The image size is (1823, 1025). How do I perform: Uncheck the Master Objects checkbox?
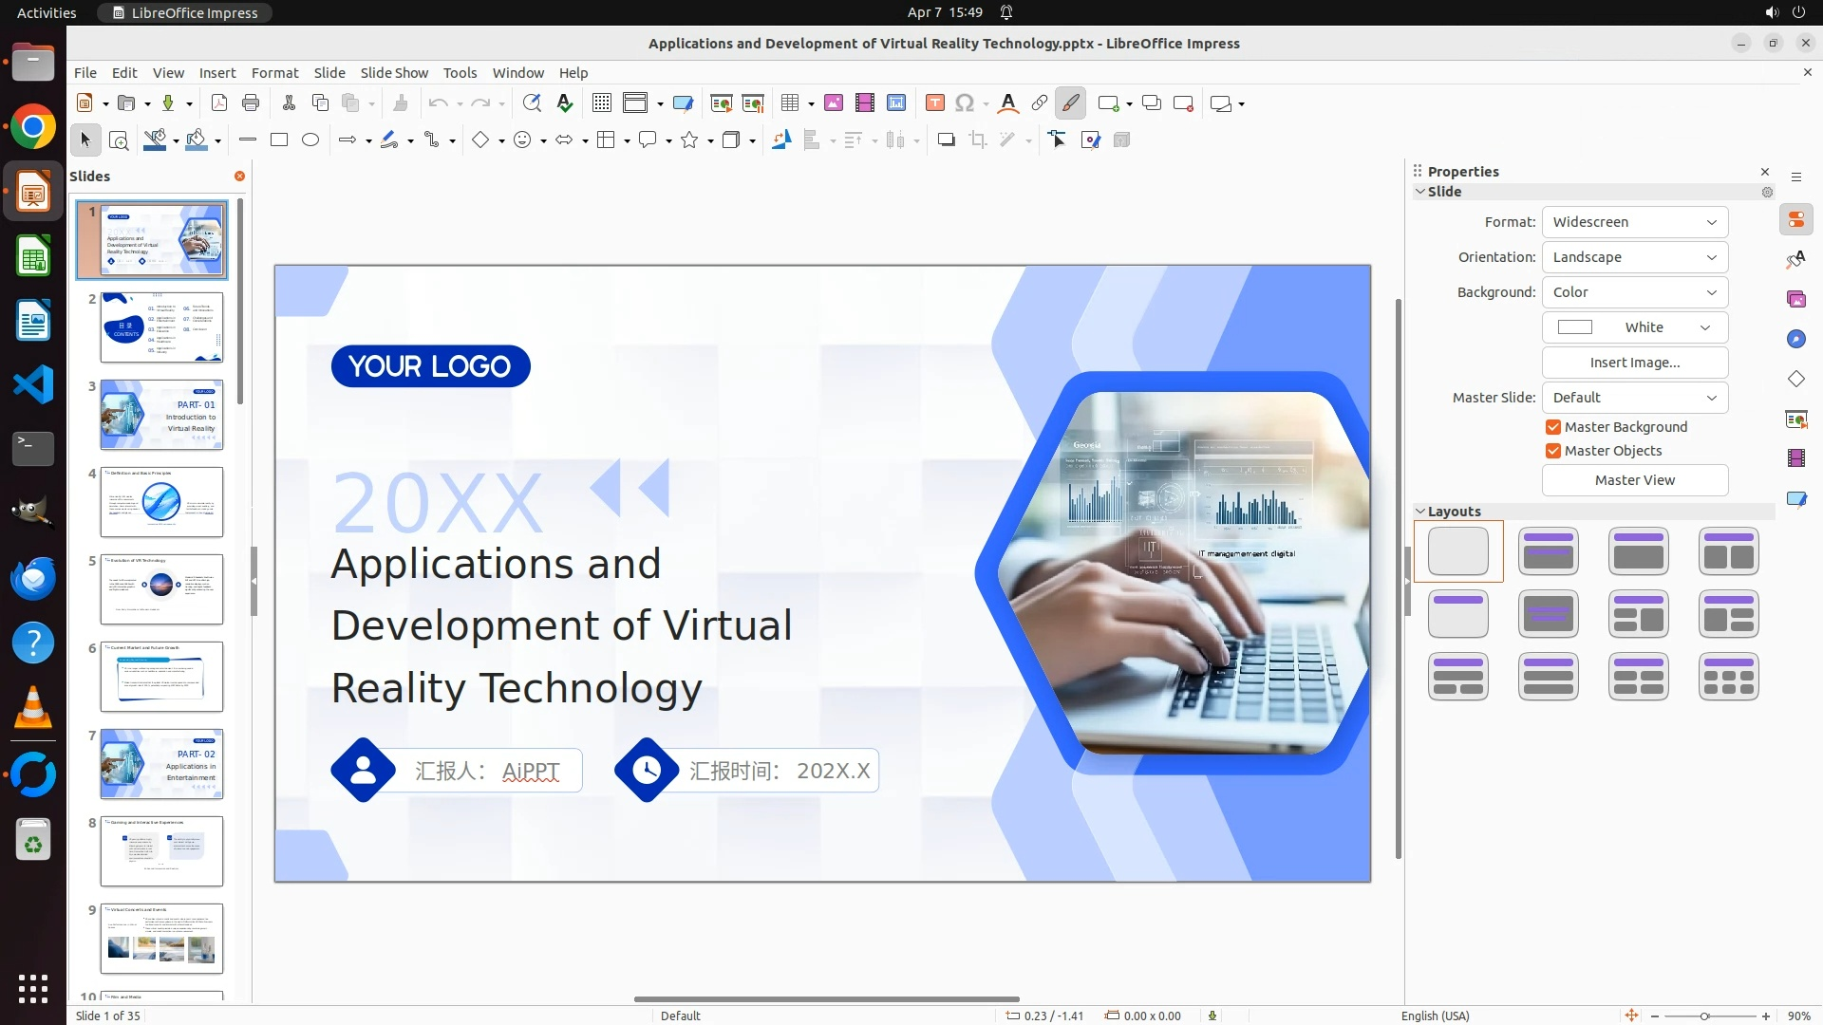pos(1553,451)
